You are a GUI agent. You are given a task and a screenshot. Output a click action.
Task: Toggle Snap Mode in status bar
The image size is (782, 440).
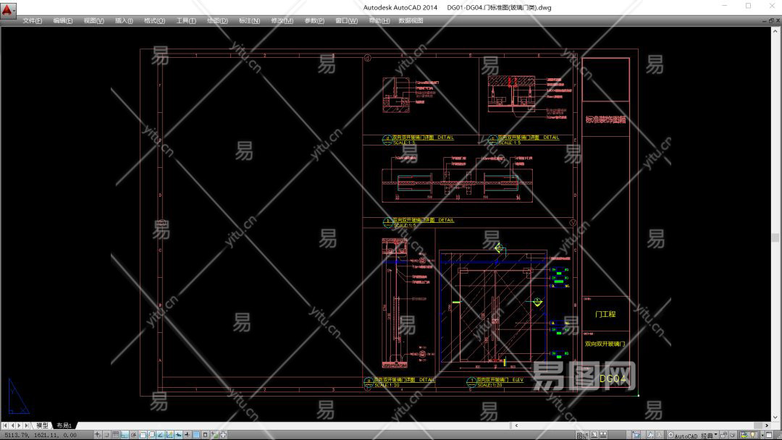[x=106, y=435]
